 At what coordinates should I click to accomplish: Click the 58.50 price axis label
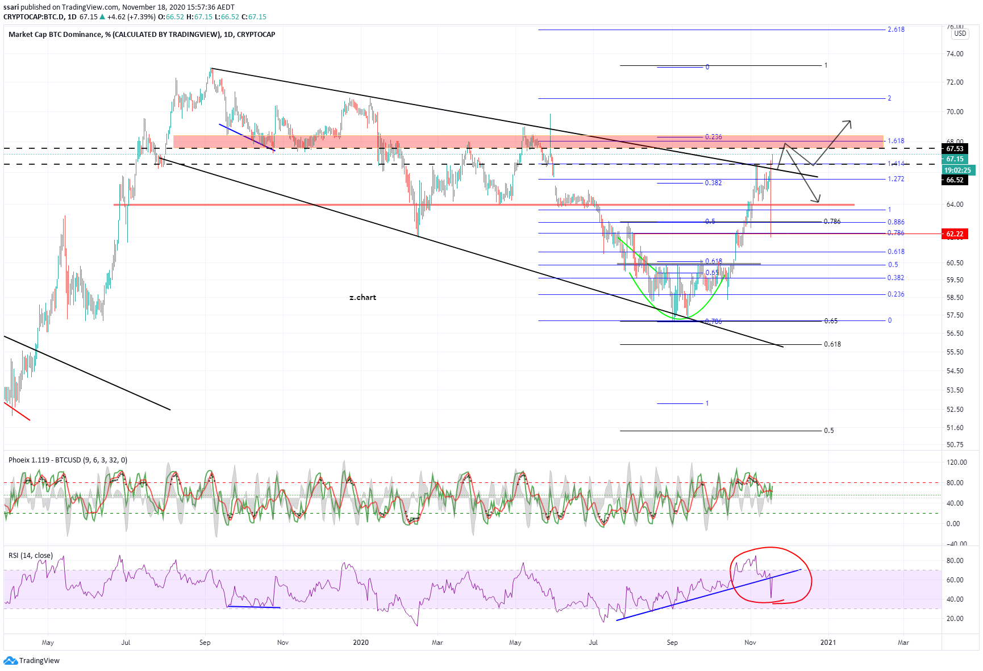[955, 298]
